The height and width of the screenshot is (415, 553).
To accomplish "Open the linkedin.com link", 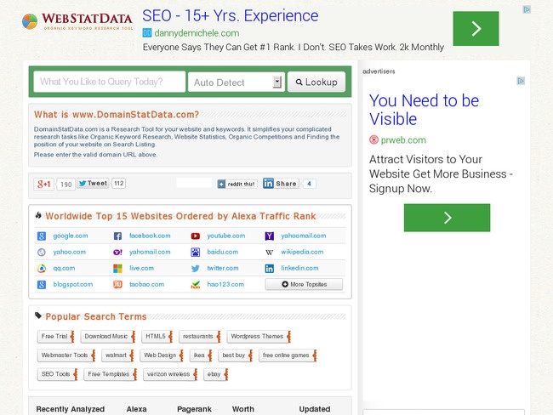I will (299, 269).
